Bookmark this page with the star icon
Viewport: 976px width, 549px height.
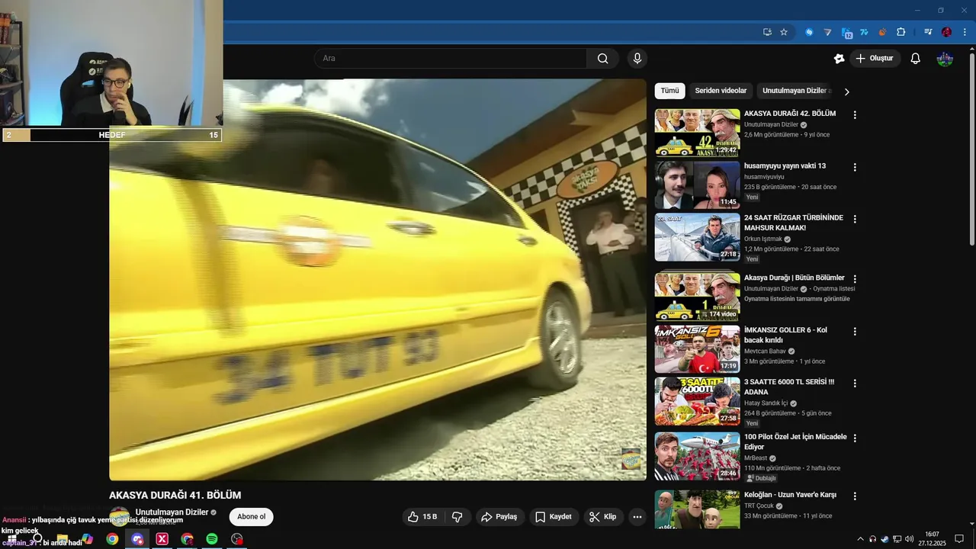point(784,32)
